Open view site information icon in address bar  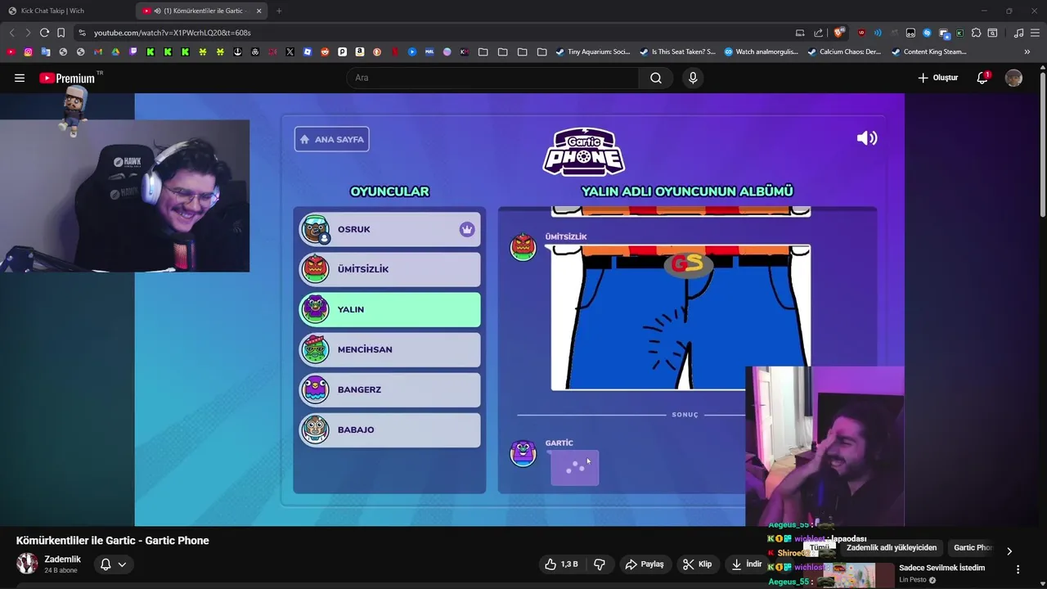(81, 33)
